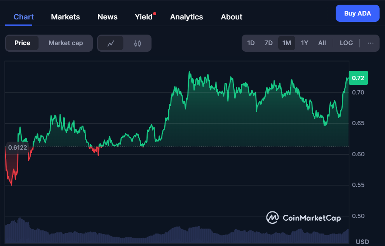The image size is (385, 246).
Task: Click the 0.6122 opening price marker
Action: (18, 148)
